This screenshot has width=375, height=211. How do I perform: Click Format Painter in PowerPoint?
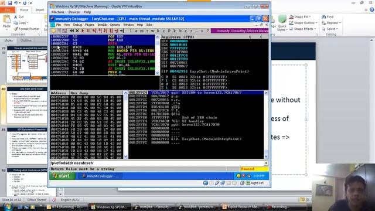click(26, 29)
